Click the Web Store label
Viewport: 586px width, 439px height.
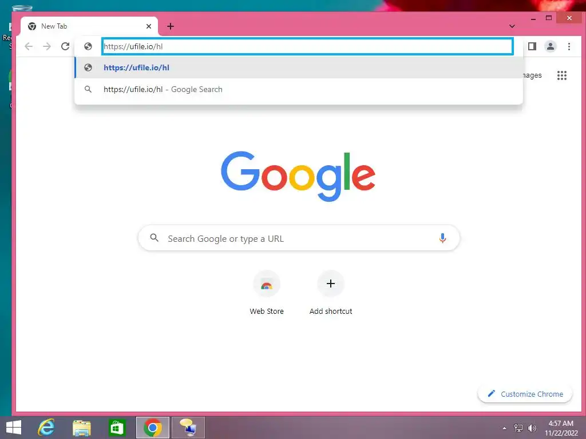(x=267, y=311)
